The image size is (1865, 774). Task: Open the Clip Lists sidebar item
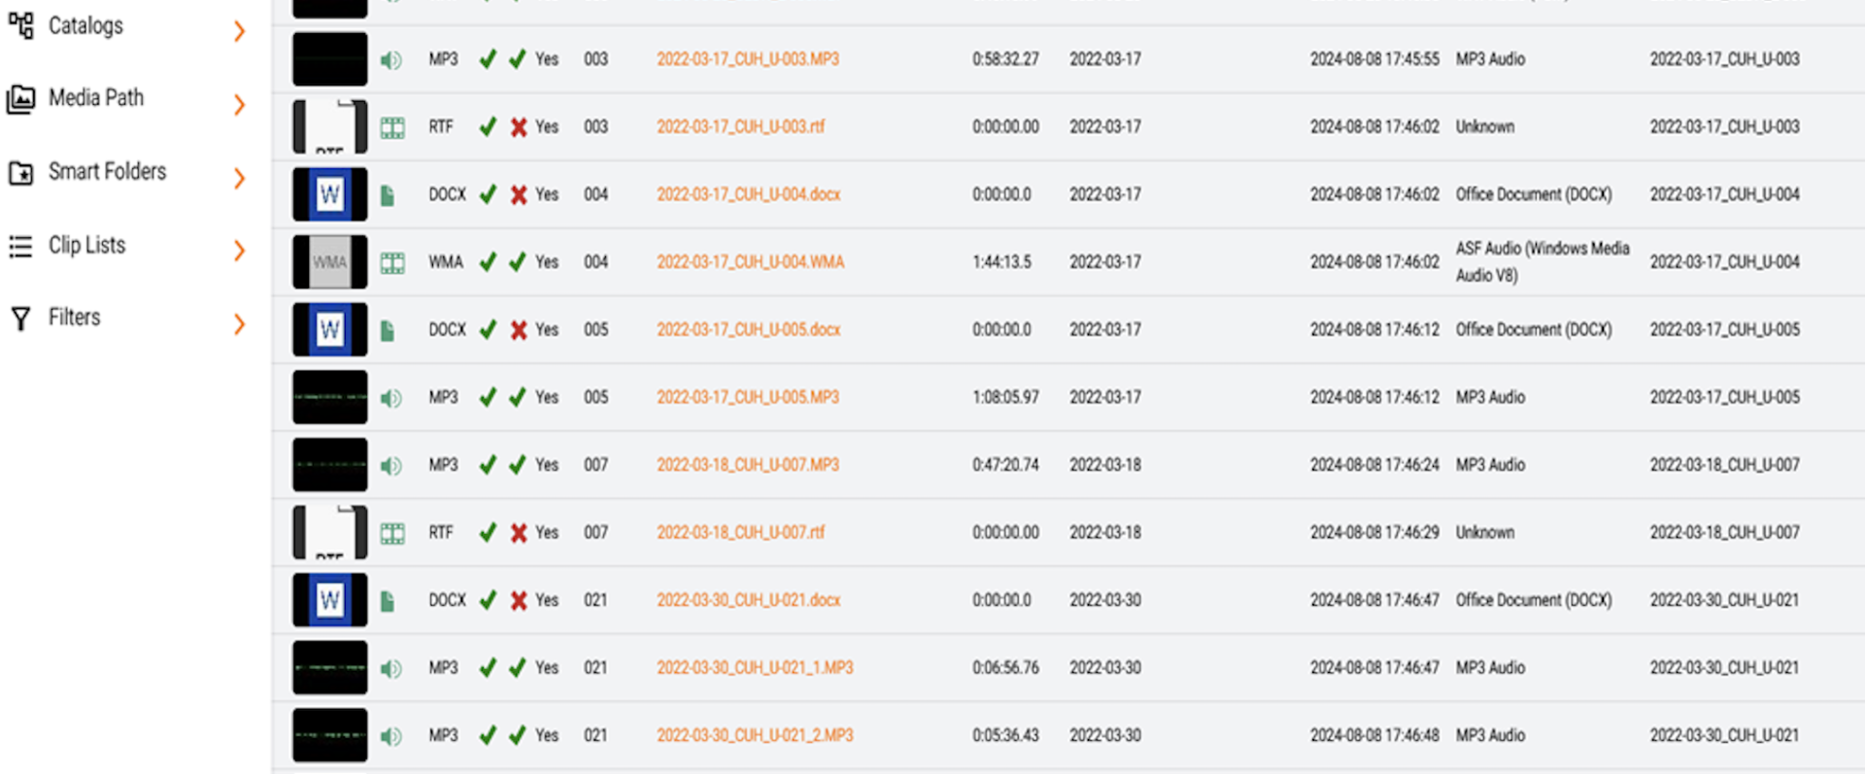coord(87,245)
